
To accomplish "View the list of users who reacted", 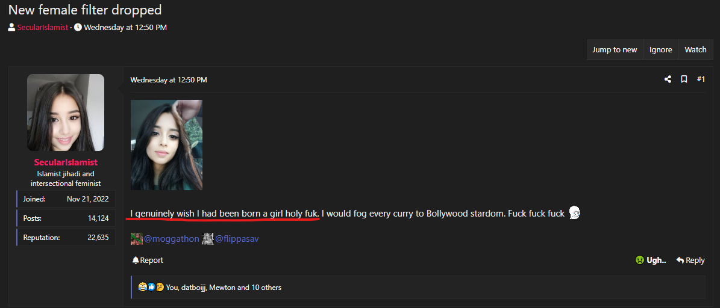I will (224, 288).
